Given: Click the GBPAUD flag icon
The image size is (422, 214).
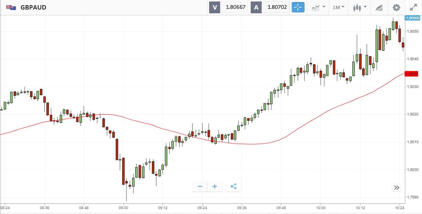Looking at the screenshot, I should [11, 8].
